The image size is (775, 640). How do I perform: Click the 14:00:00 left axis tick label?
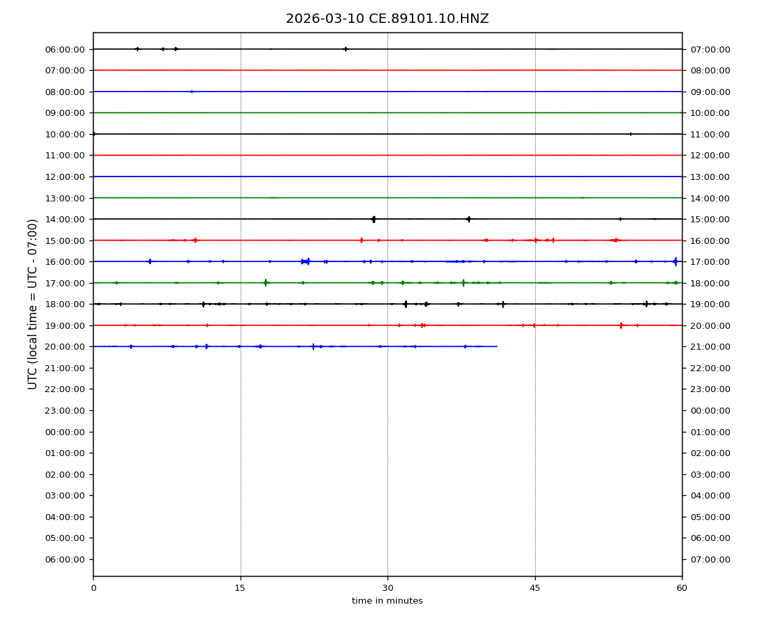click(x=65, y=219)
